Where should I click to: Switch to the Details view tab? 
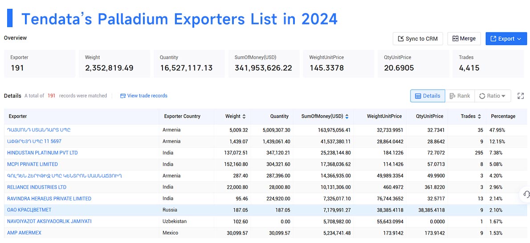point(428,96)
